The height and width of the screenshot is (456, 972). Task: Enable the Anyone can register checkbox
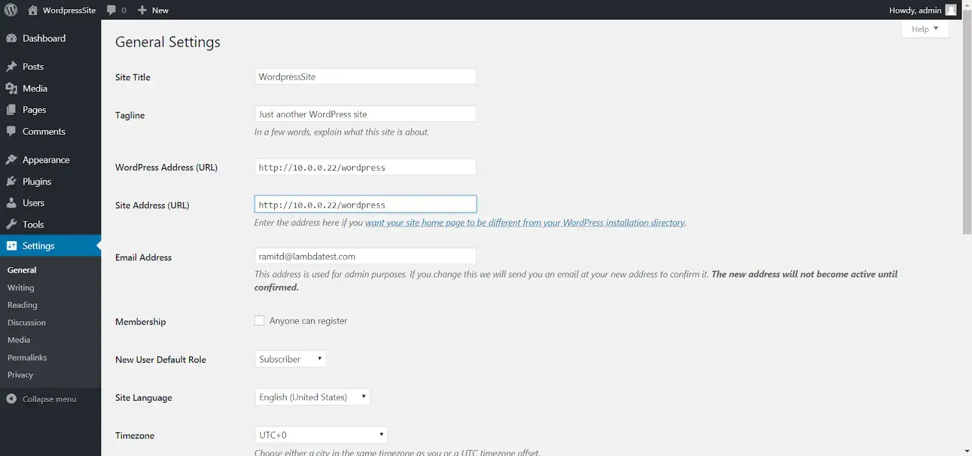[259, 321]
